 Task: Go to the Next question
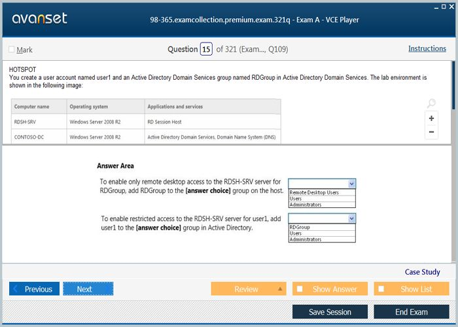(88, 289)
